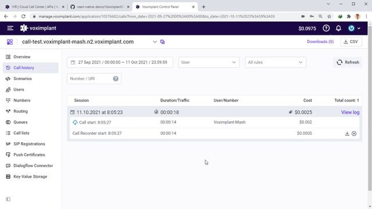Open the help question mark icon
This screenshot has height=209, width=372.
326,28
